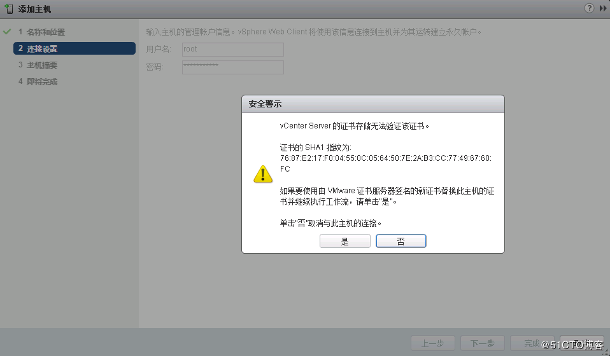Click the 输入主机的管理帐户信息 description text
The image size is (610, 356).
313,32
